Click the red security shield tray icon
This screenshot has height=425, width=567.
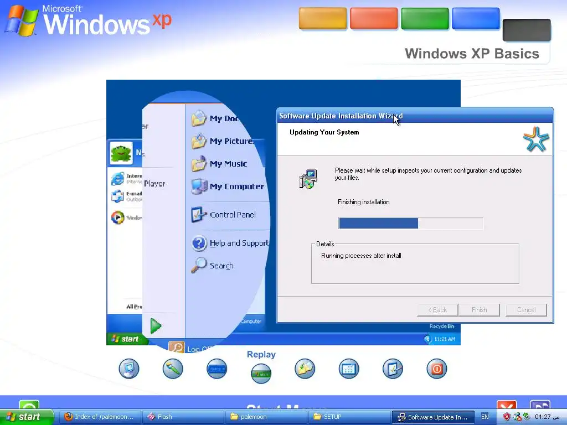pyautogui.click(x=507, y=417)
